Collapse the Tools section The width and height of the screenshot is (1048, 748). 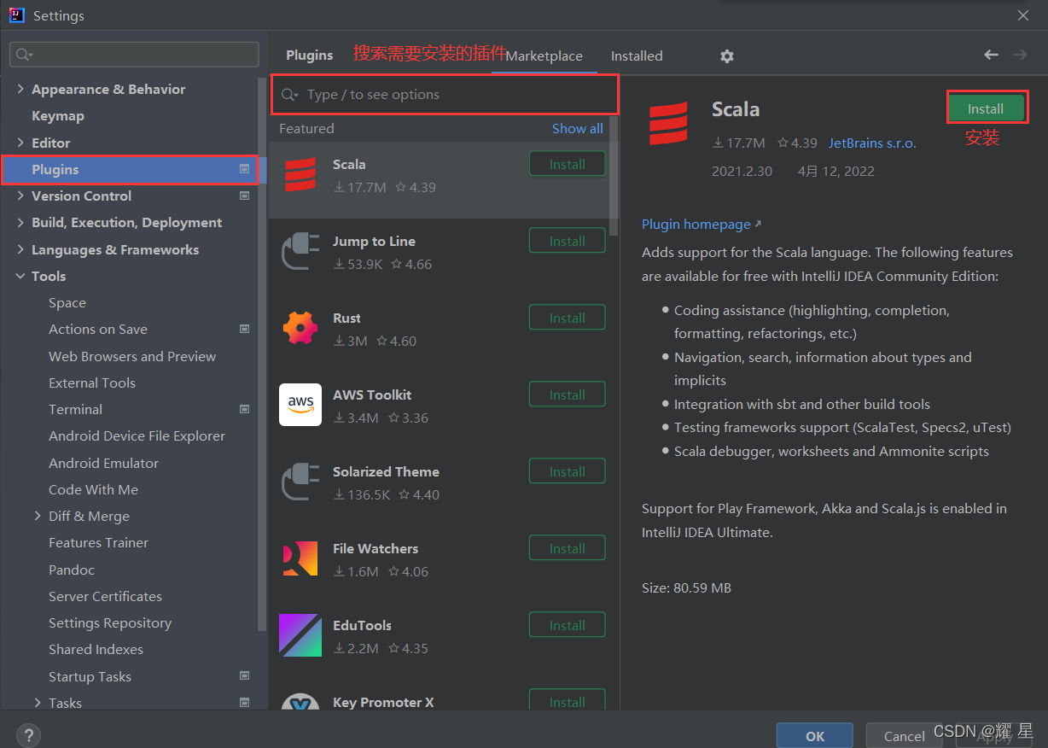coord(21,276)
